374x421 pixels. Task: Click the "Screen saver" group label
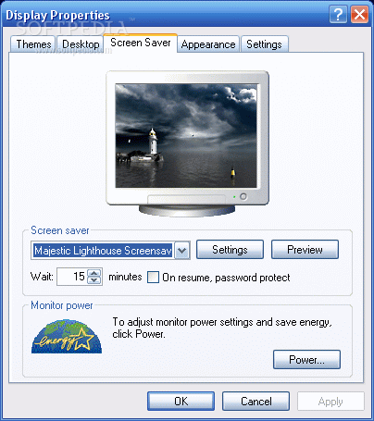coord(60,230)
